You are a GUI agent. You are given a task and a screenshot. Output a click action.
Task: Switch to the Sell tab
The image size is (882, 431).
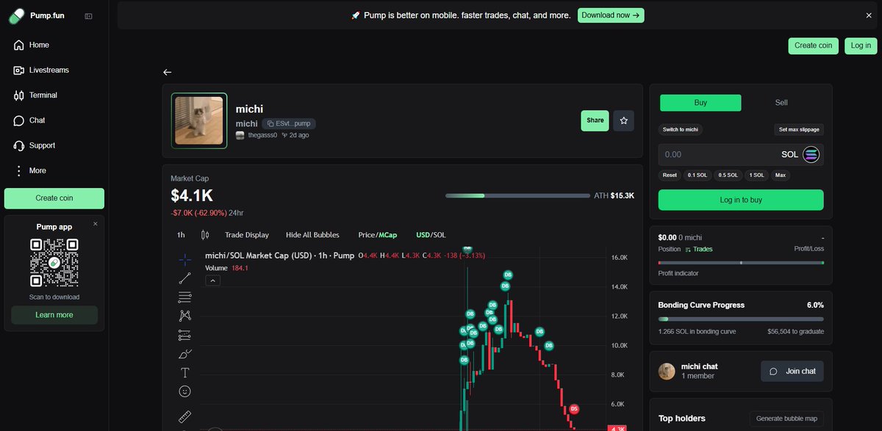coord(781,103)
